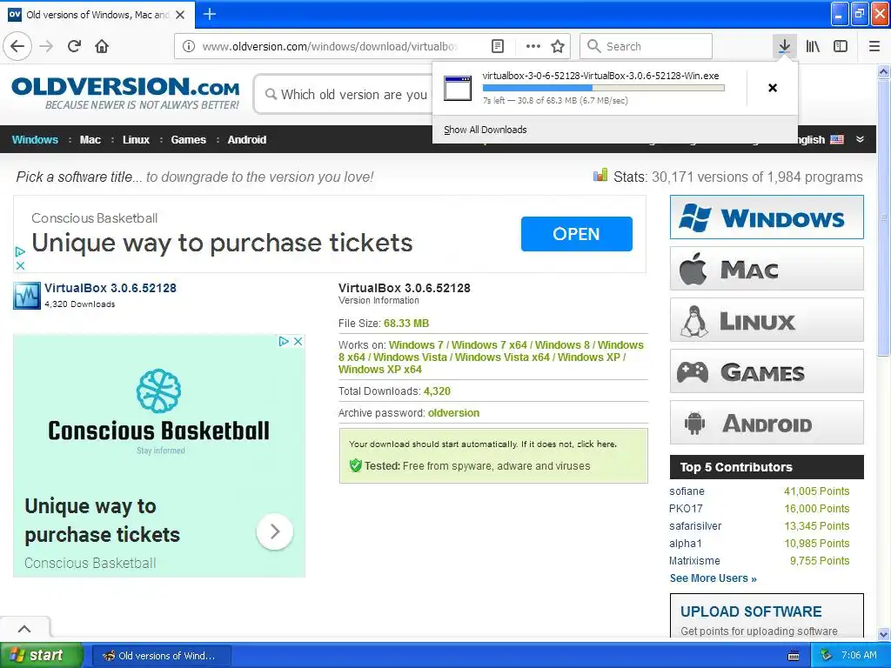Click the US flag language icon

pos(837,139)
